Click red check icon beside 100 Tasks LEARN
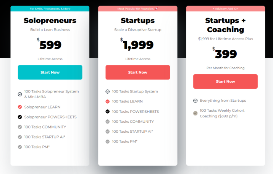The image size is (273, 174). (x=108, y=101)
